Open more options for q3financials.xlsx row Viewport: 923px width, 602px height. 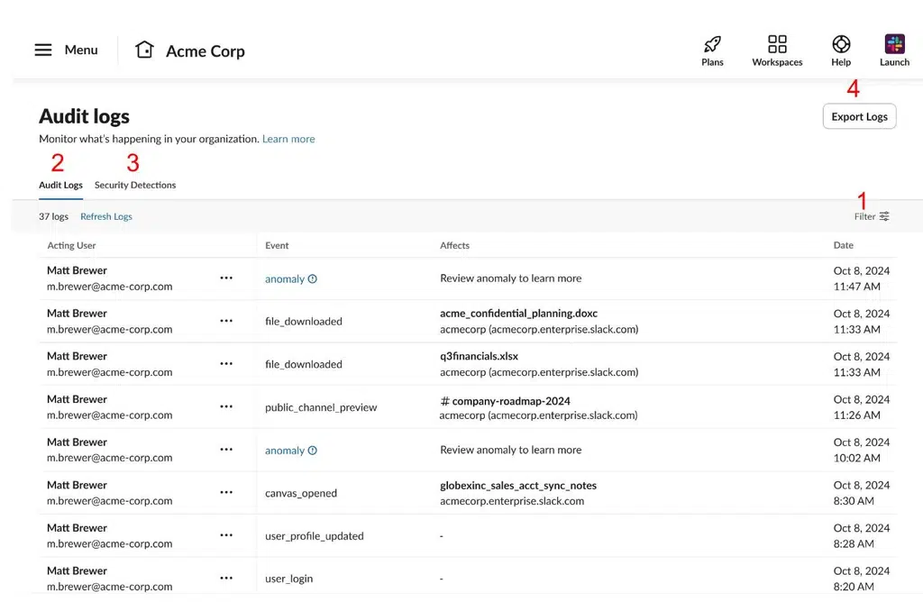click(x=226, y=364)
